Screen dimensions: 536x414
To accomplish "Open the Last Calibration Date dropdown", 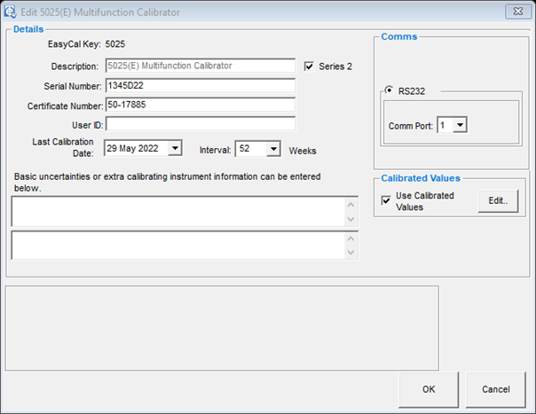I will [174, 149].
